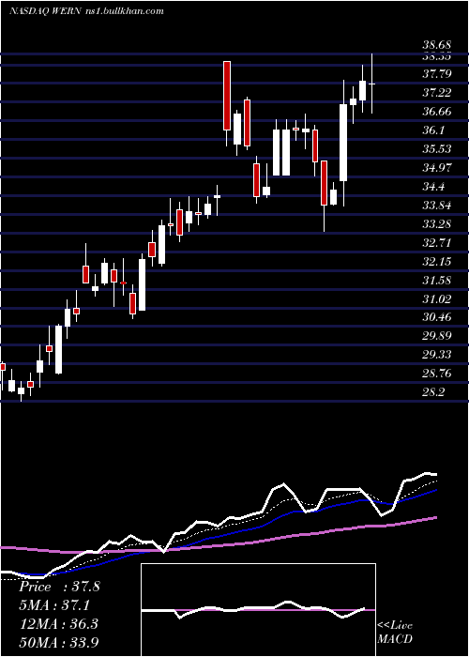The image size is (469, 657).
Task: Click the 37.79 price axis label
Action: pos(437,74)
